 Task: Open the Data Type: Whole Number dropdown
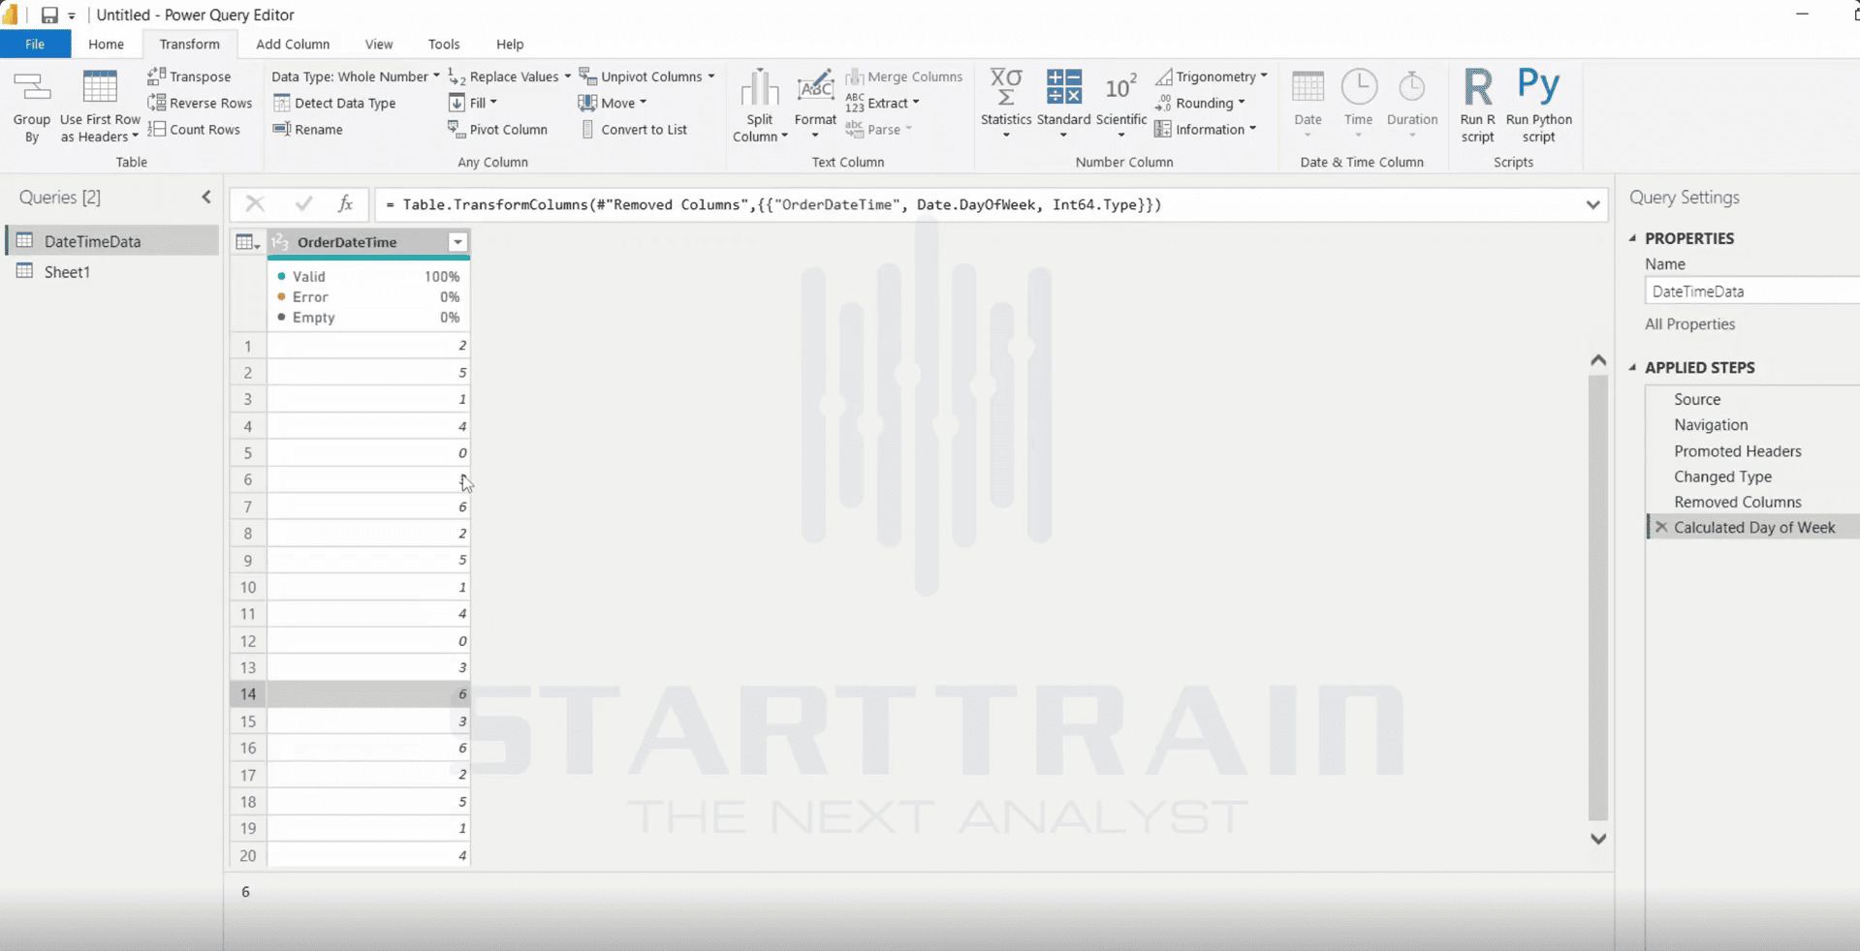click(x=355, y=76)
